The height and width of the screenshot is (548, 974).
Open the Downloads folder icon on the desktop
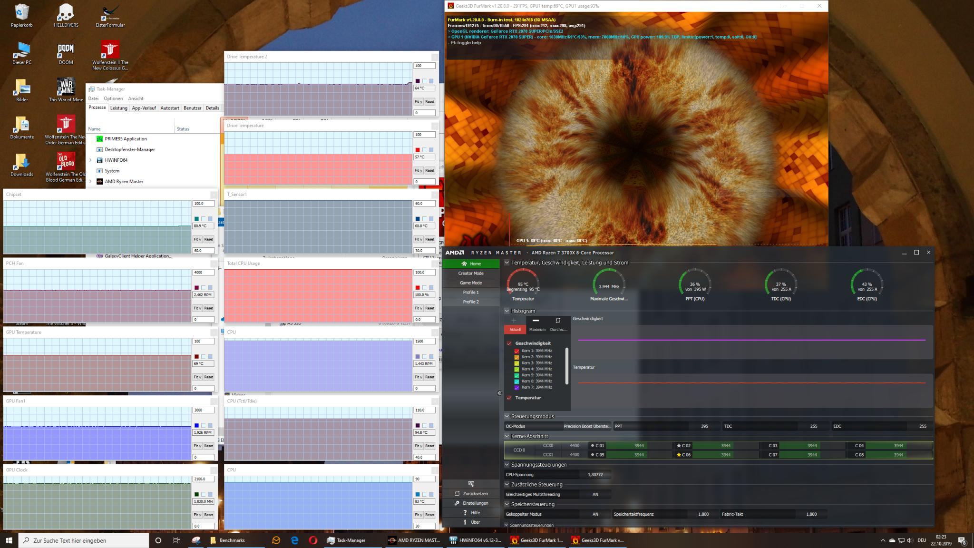[22, 164]
